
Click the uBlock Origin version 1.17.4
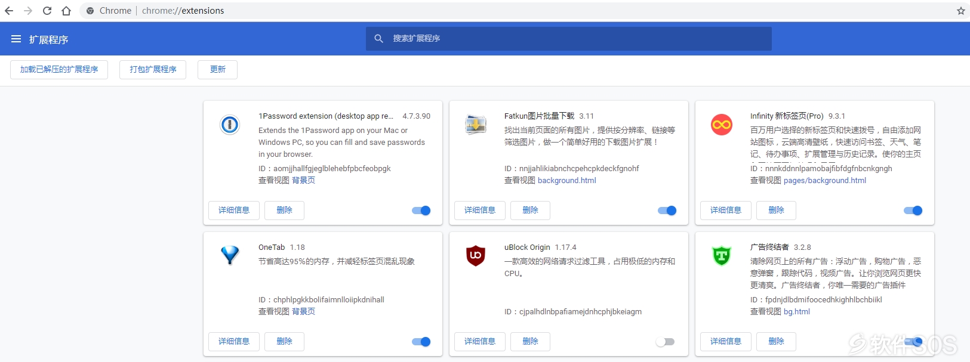(x=566, y=247)
